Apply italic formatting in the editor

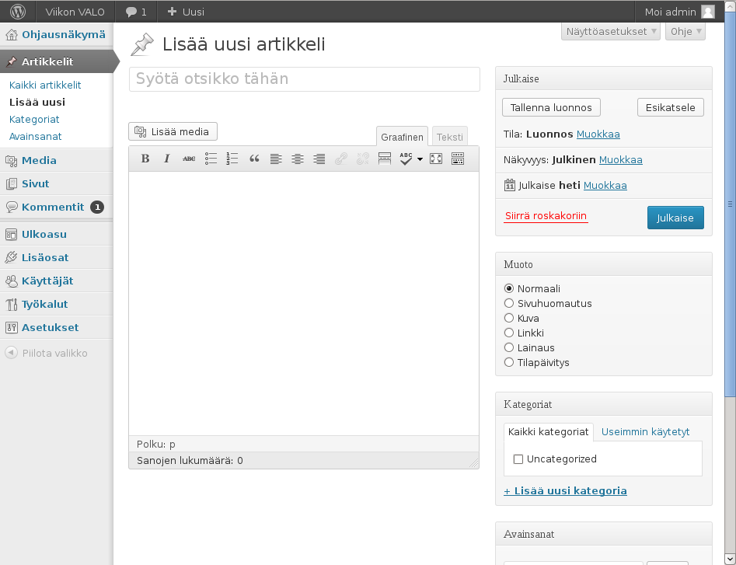pyautogui.click(x=166, y=159)
